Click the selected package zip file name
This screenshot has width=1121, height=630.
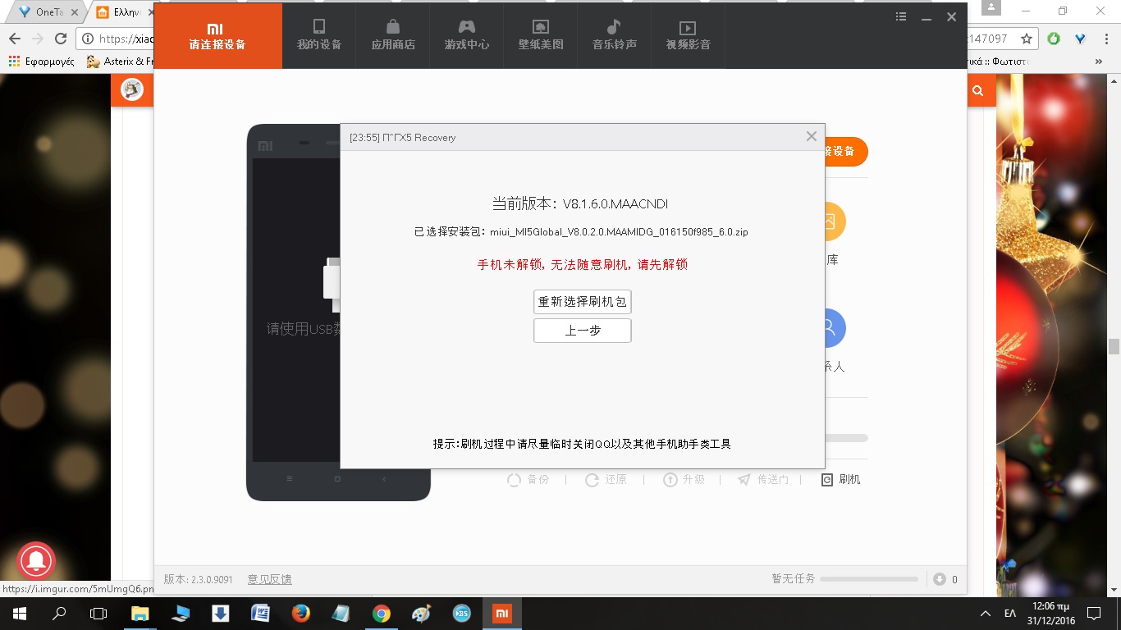(619, 232)
